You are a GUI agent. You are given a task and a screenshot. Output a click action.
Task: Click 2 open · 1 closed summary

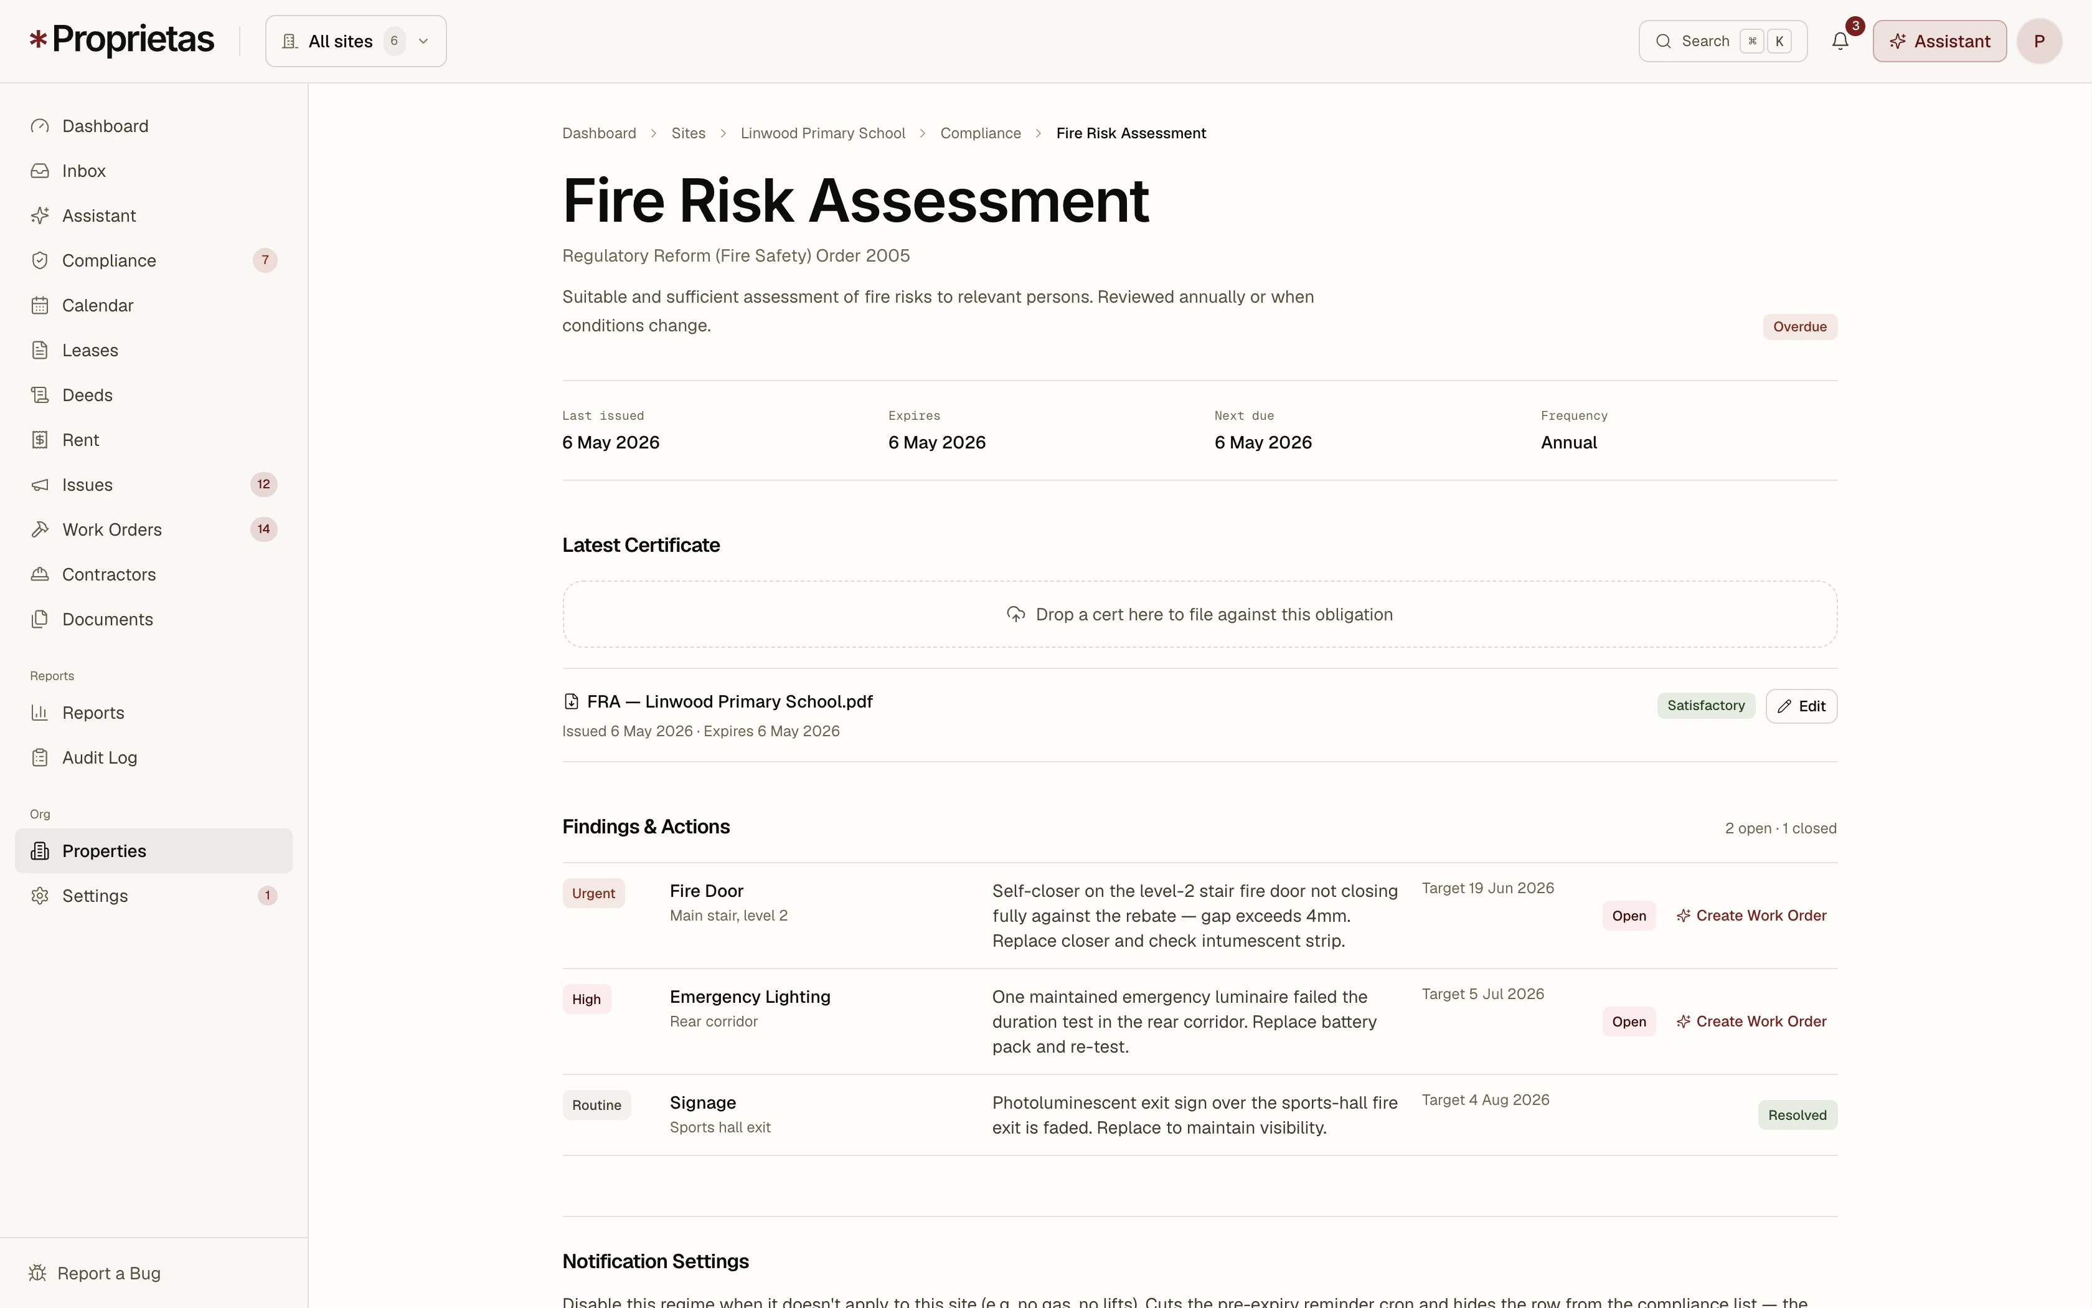pyautogui.click(x=1781, y=829)
